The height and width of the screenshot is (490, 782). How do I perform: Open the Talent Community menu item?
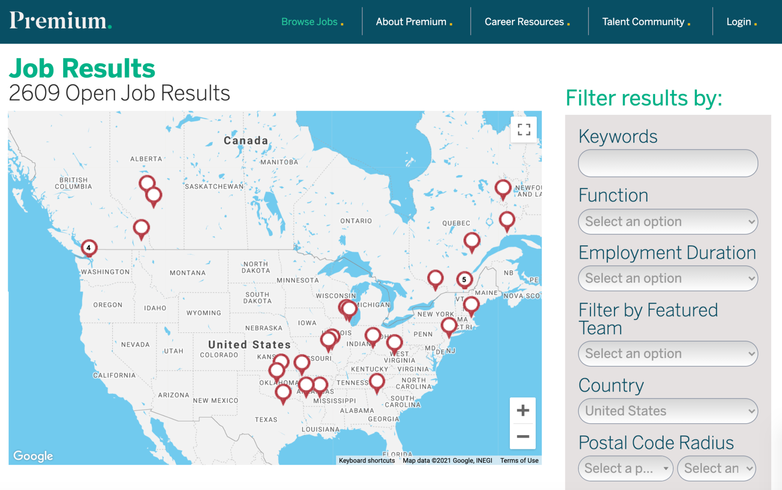pyautogui.click(x=643, y=22)
